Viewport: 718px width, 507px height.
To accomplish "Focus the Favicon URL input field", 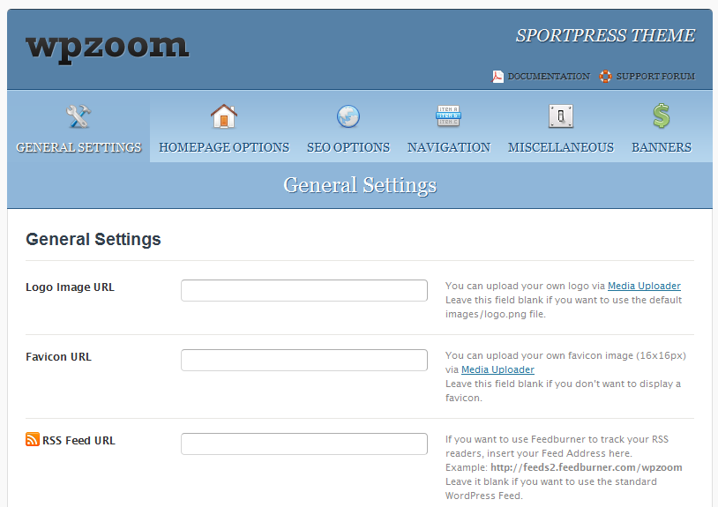I will [x=304, y=360].
